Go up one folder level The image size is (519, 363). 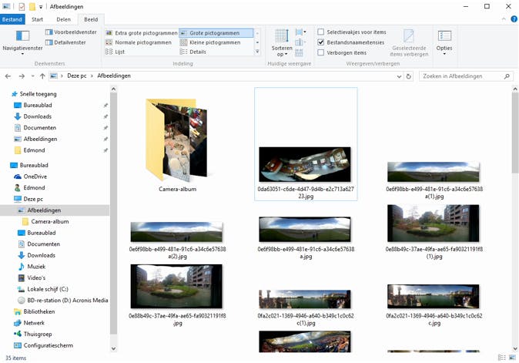click(42, 76)
